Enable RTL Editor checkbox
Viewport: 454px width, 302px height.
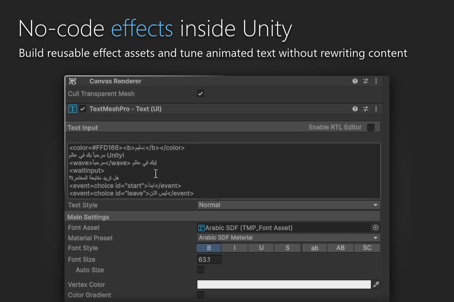click(371, 127)
